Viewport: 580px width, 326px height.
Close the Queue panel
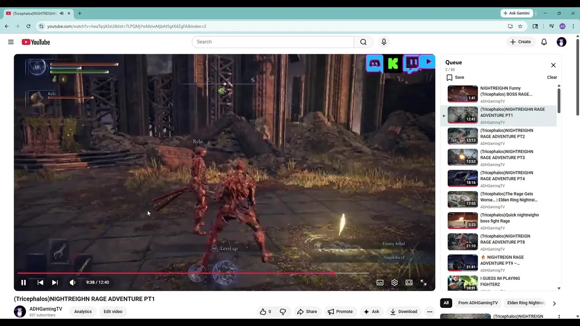click(553, 65)
